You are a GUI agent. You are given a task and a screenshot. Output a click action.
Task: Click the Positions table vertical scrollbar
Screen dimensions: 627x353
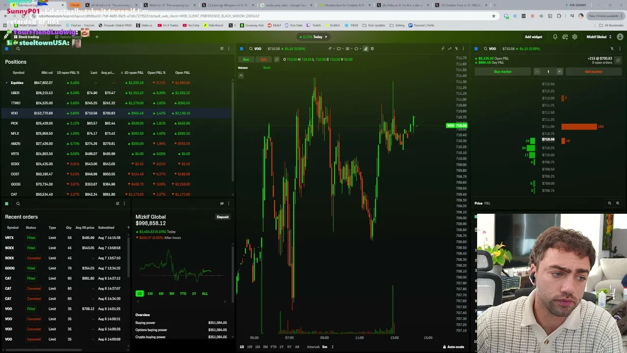[233, 132]
